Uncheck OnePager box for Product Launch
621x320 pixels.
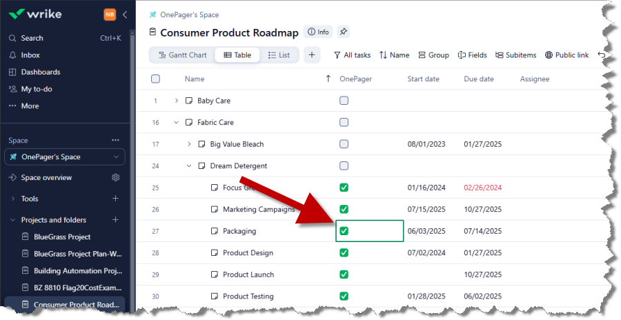point(344,274)
